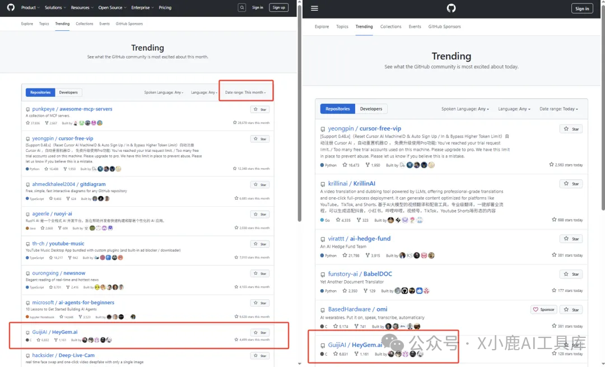The height and width of the screenshot is (367, 605).
Task: Expand Language filter in right window
Action: click(x=514, y=109)
